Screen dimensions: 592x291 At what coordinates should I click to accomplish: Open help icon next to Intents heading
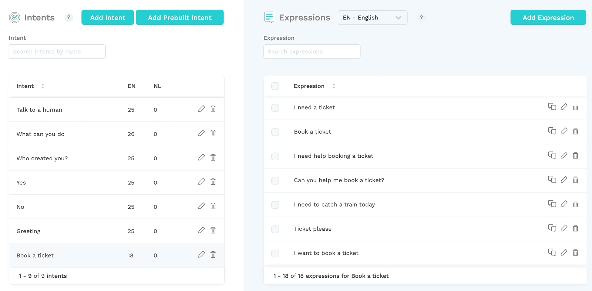[69, 17]
